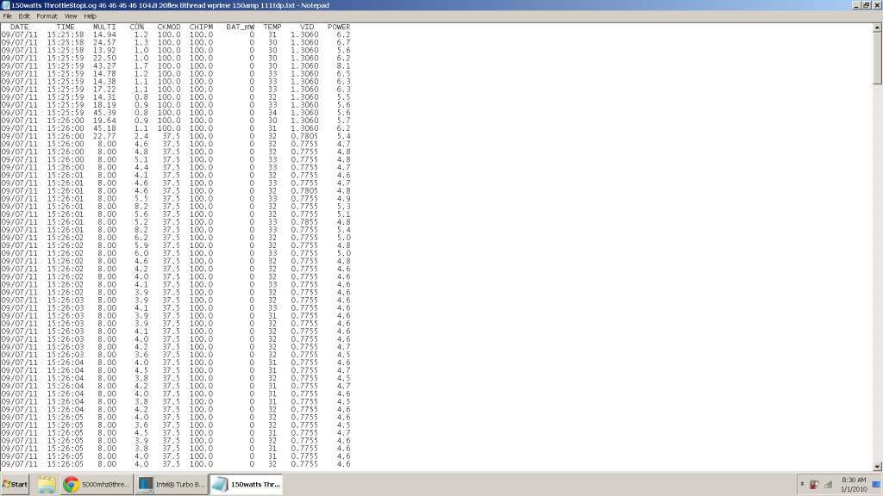Restore down the Notepad window
This screenshot has width=883, height=496.
point(866,5)
